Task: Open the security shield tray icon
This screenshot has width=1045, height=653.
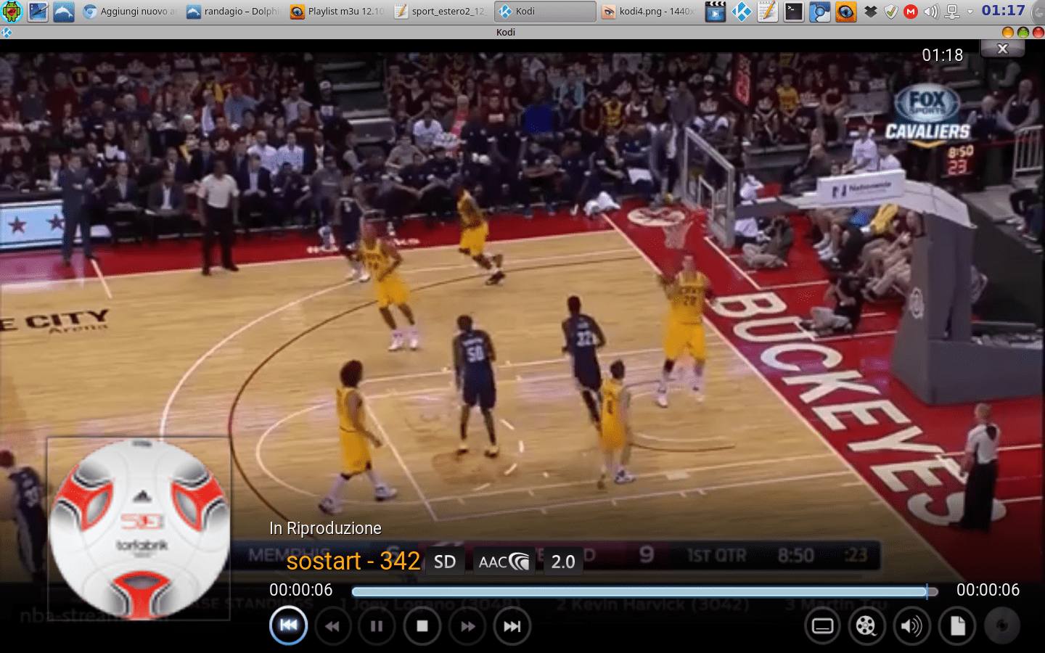Action: point(891,12)
